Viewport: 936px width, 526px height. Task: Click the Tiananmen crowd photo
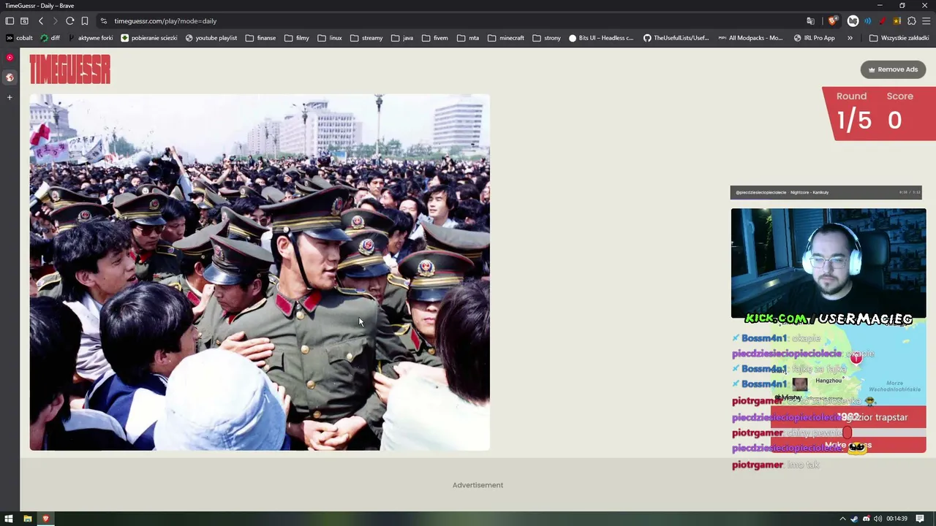260,272
